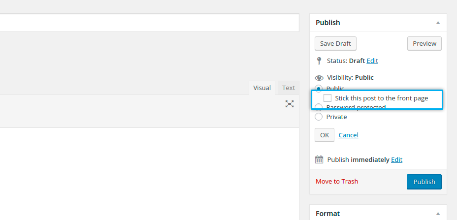
Task: Confirm visibility with OK button
Action: pyautogui.click(x=325, y=135)
